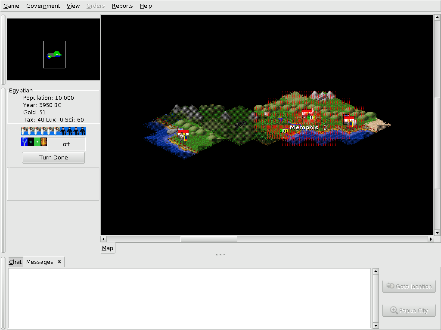This screenshot has width=441, height=330.
Task: Click the first scientist icon in tax rates
Action: pos(24,131)
